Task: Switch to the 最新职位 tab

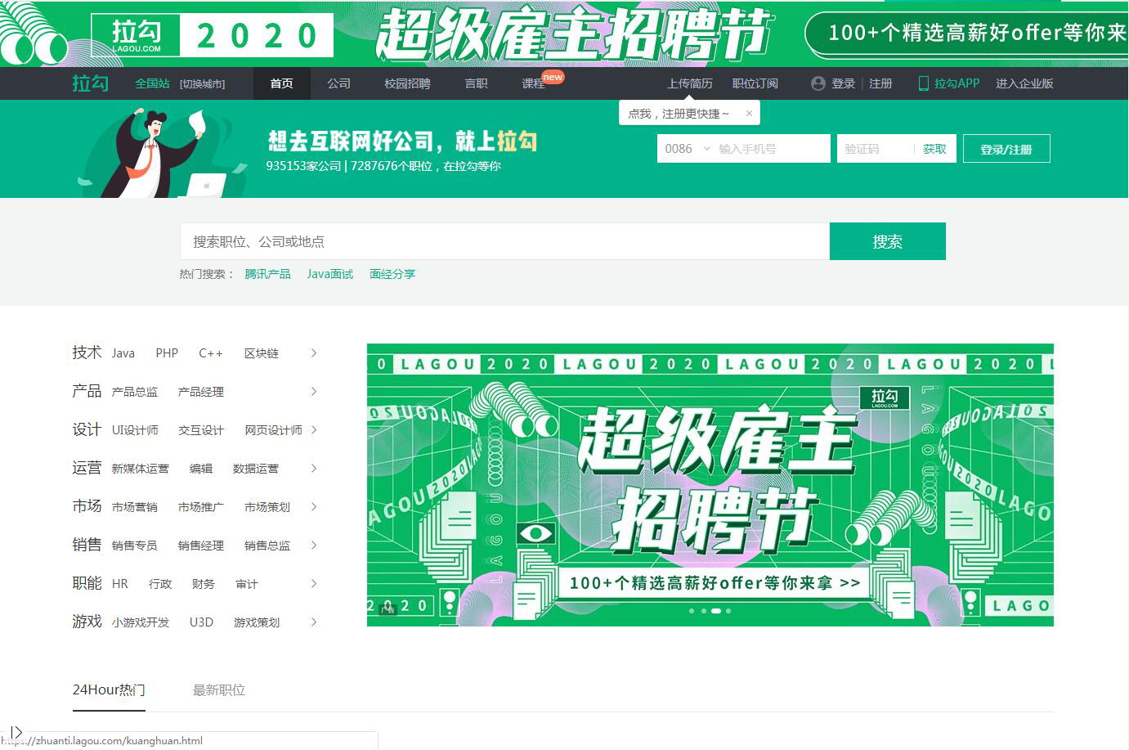Action: [x=219, y=690]
